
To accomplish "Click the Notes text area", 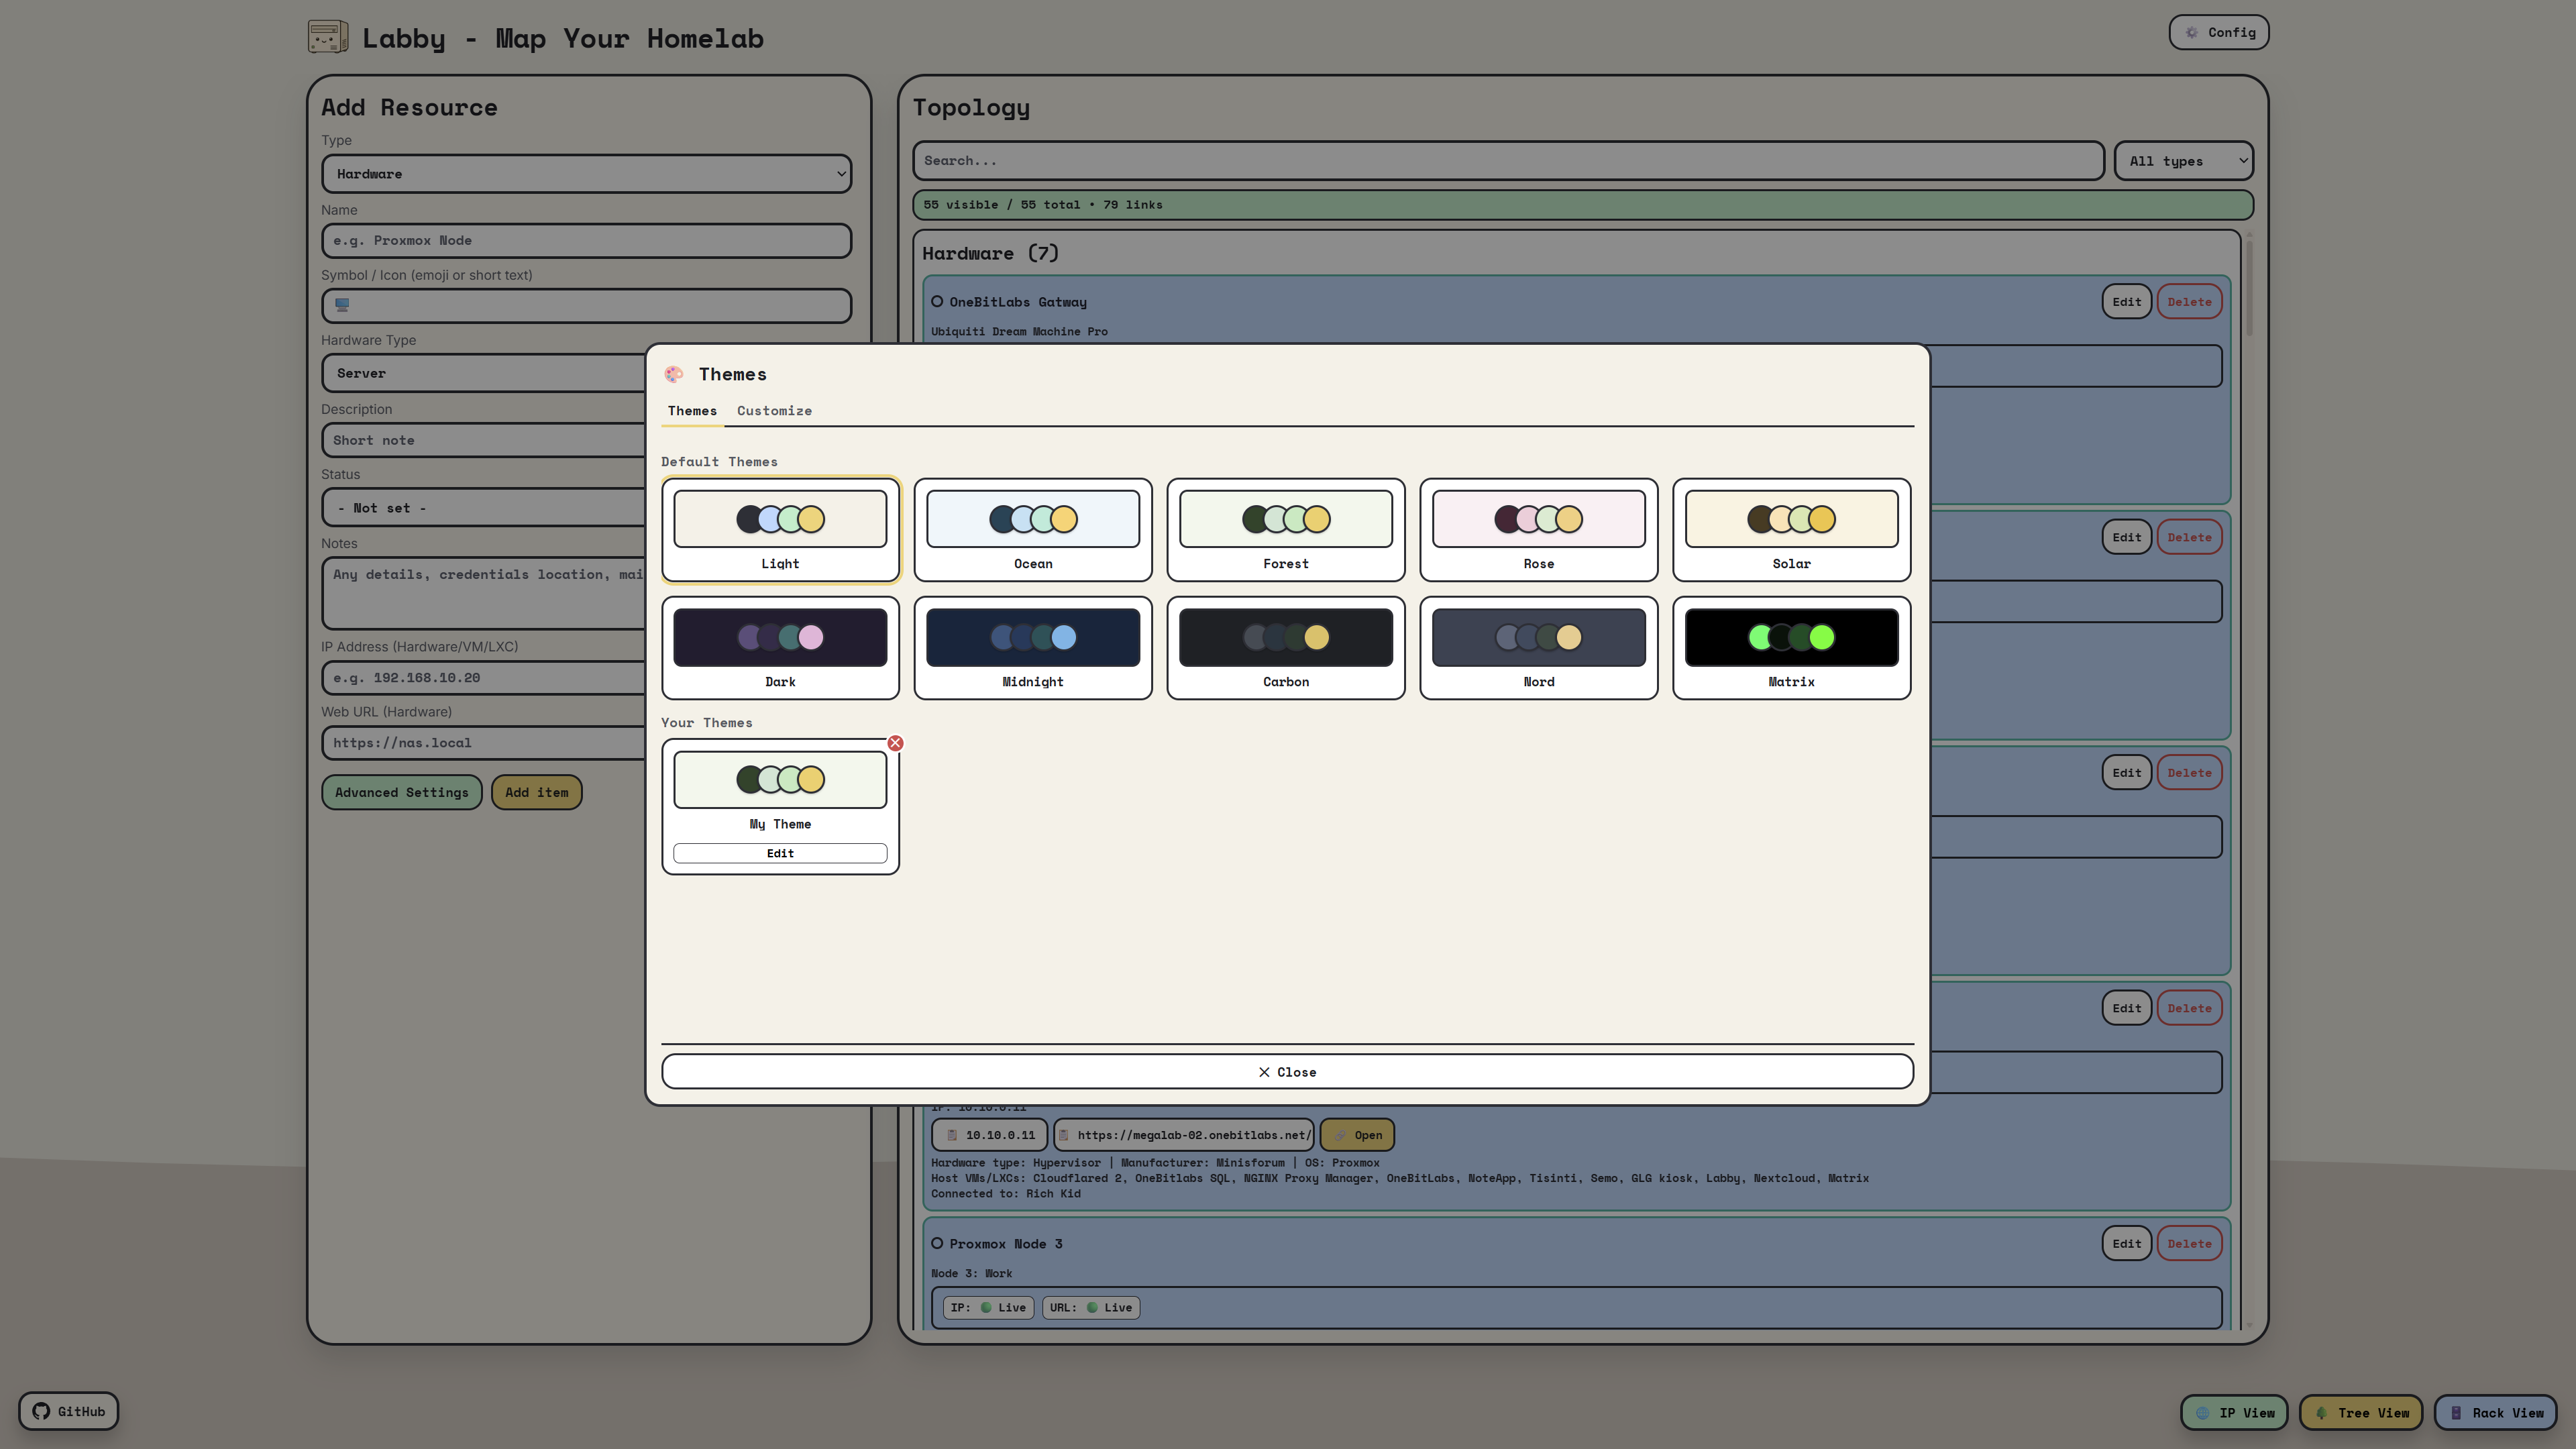I will [x=484, y=593].
